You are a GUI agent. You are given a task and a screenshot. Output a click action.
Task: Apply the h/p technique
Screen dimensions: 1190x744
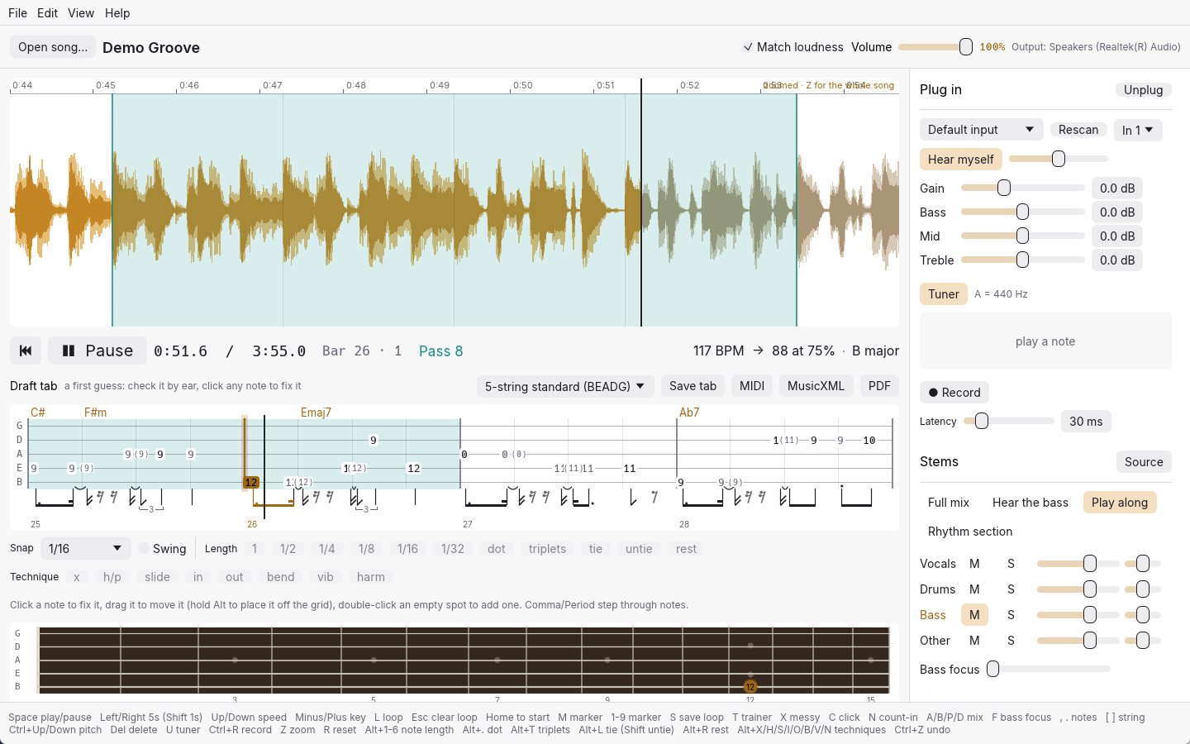(x=112, y=577)
